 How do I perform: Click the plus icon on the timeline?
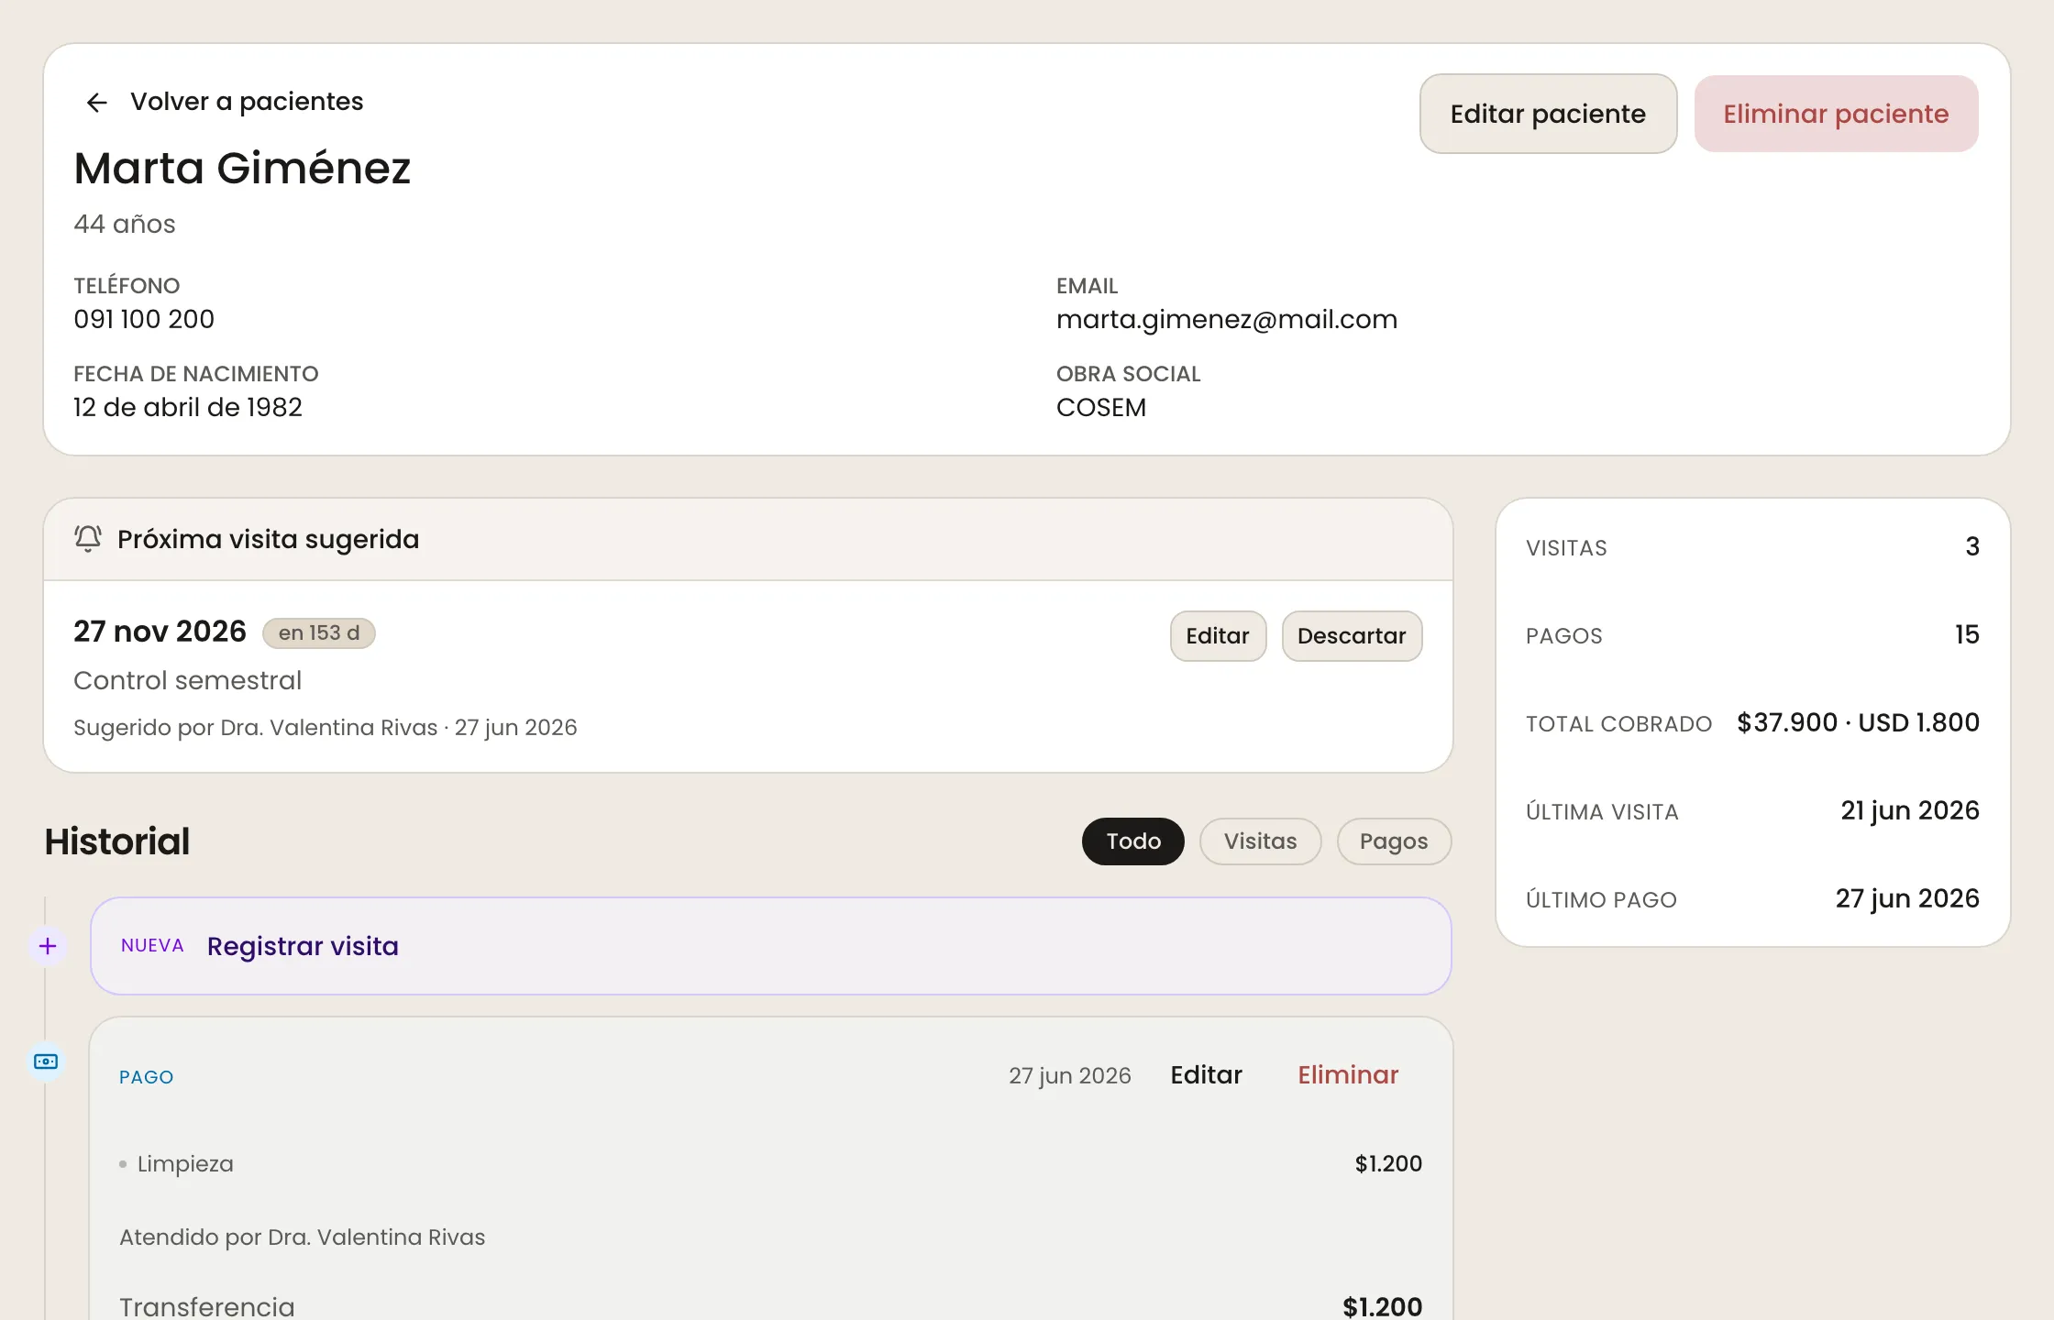48,946
